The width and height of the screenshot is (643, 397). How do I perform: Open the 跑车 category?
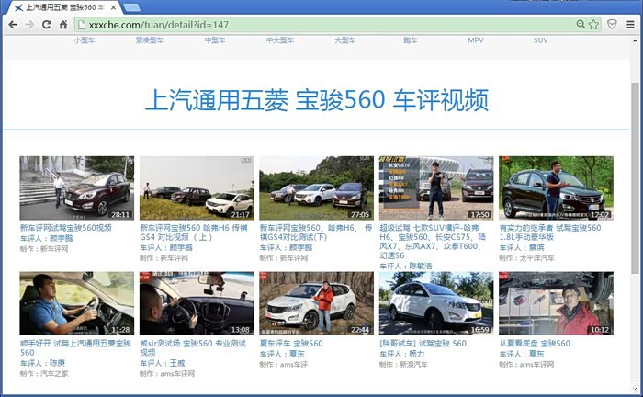coord(410,40)
